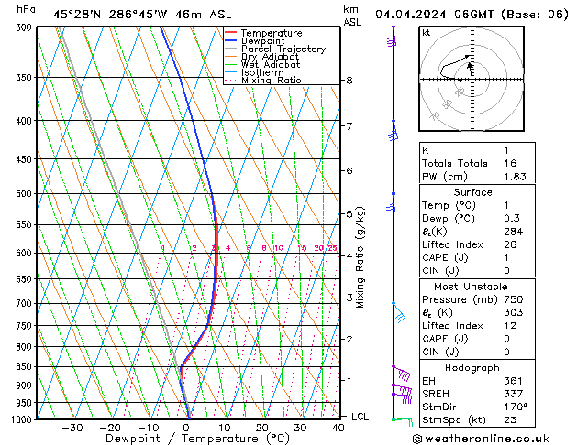This screenshot has width=577, height=445.
Task: Click the '300' pressure level label
Action: (x=26, y=27)
